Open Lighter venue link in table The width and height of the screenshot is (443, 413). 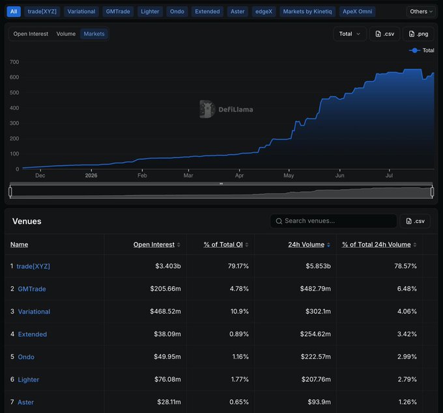click(29, 379)
